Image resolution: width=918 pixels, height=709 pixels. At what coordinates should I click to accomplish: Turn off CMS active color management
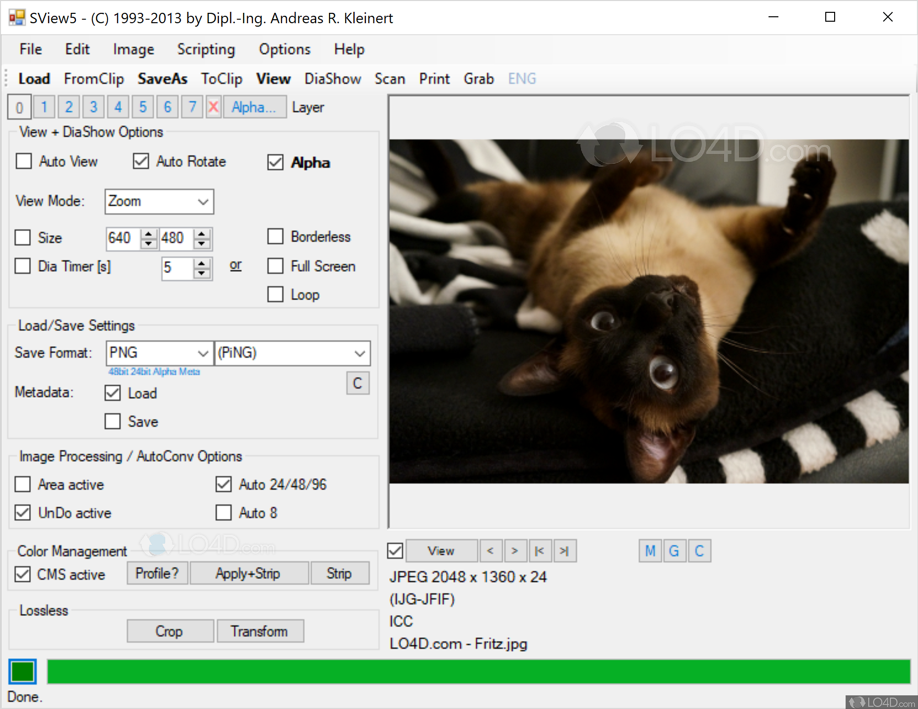point(22,574)
